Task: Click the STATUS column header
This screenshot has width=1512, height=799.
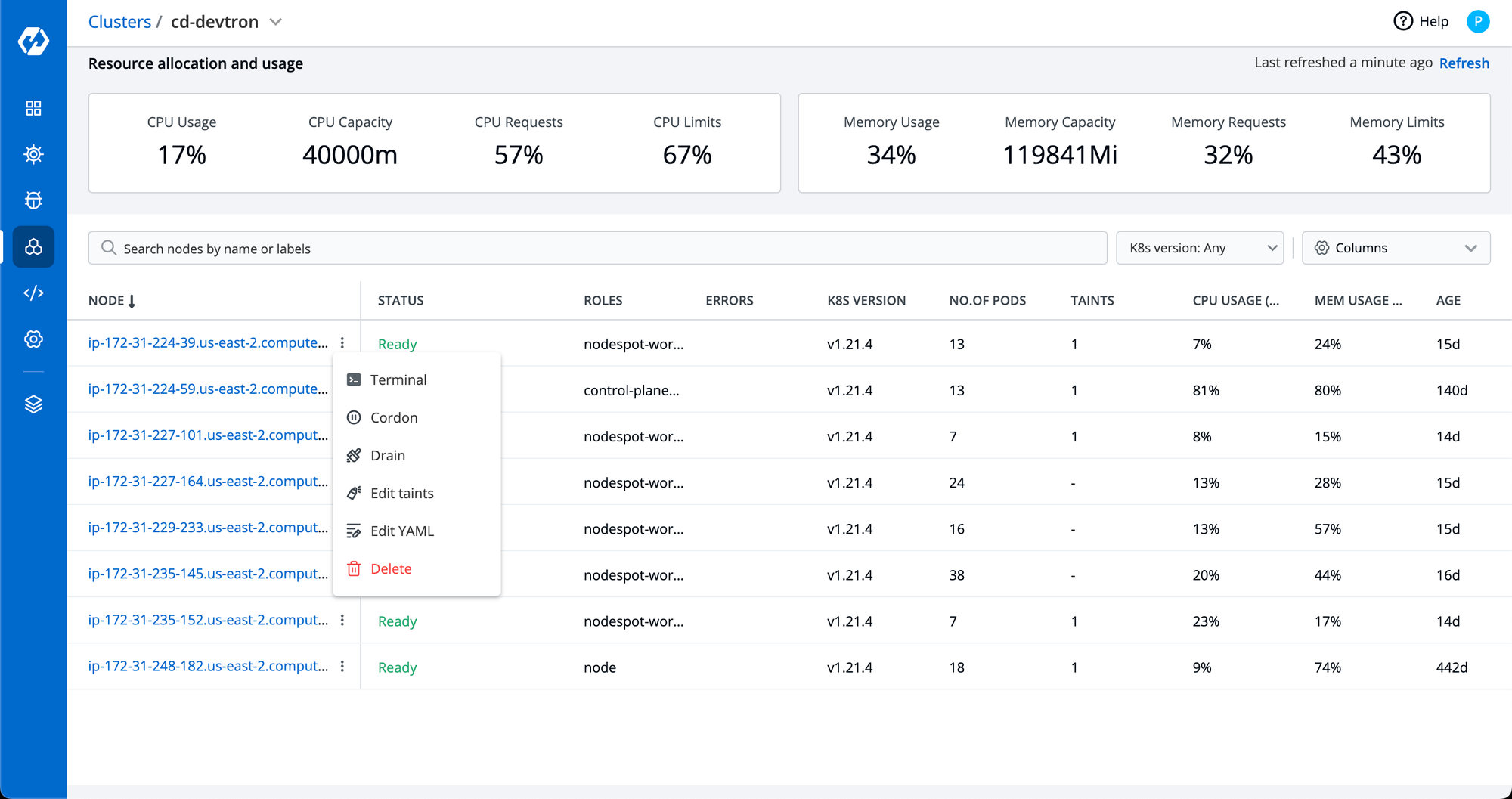Action: coord(401,300)
